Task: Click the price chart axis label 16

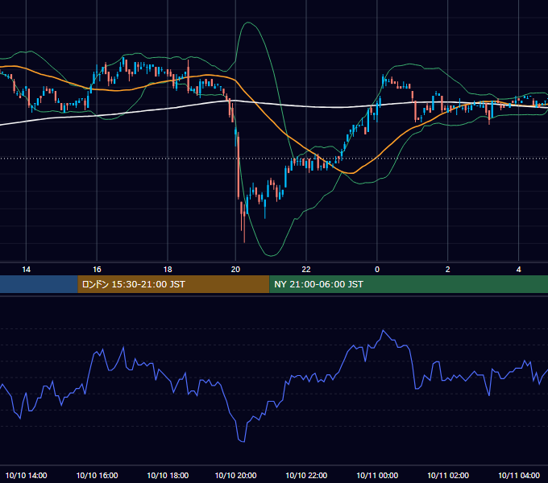Action: click(97, 270)
